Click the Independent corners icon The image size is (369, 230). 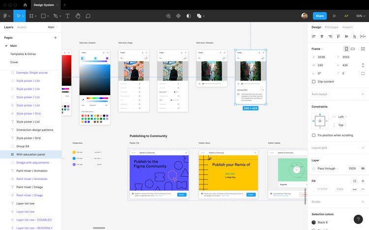[x=363, y=74]
